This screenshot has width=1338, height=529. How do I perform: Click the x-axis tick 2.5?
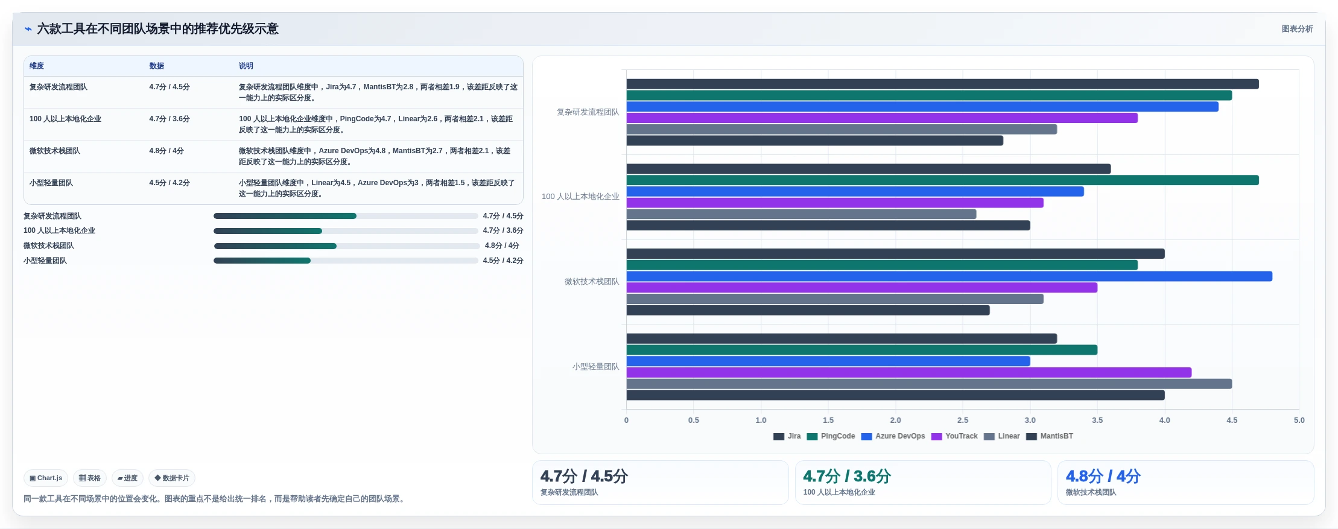[x=963, y=420]
